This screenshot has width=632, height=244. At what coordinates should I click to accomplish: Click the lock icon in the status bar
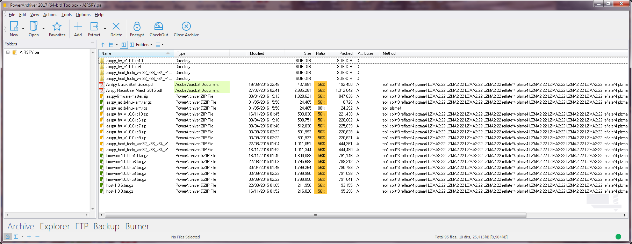coord(8,237)
